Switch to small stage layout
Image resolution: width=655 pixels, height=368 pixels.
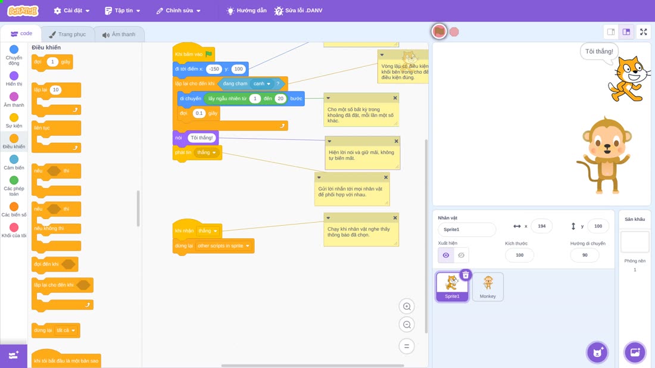coord(611,32)
